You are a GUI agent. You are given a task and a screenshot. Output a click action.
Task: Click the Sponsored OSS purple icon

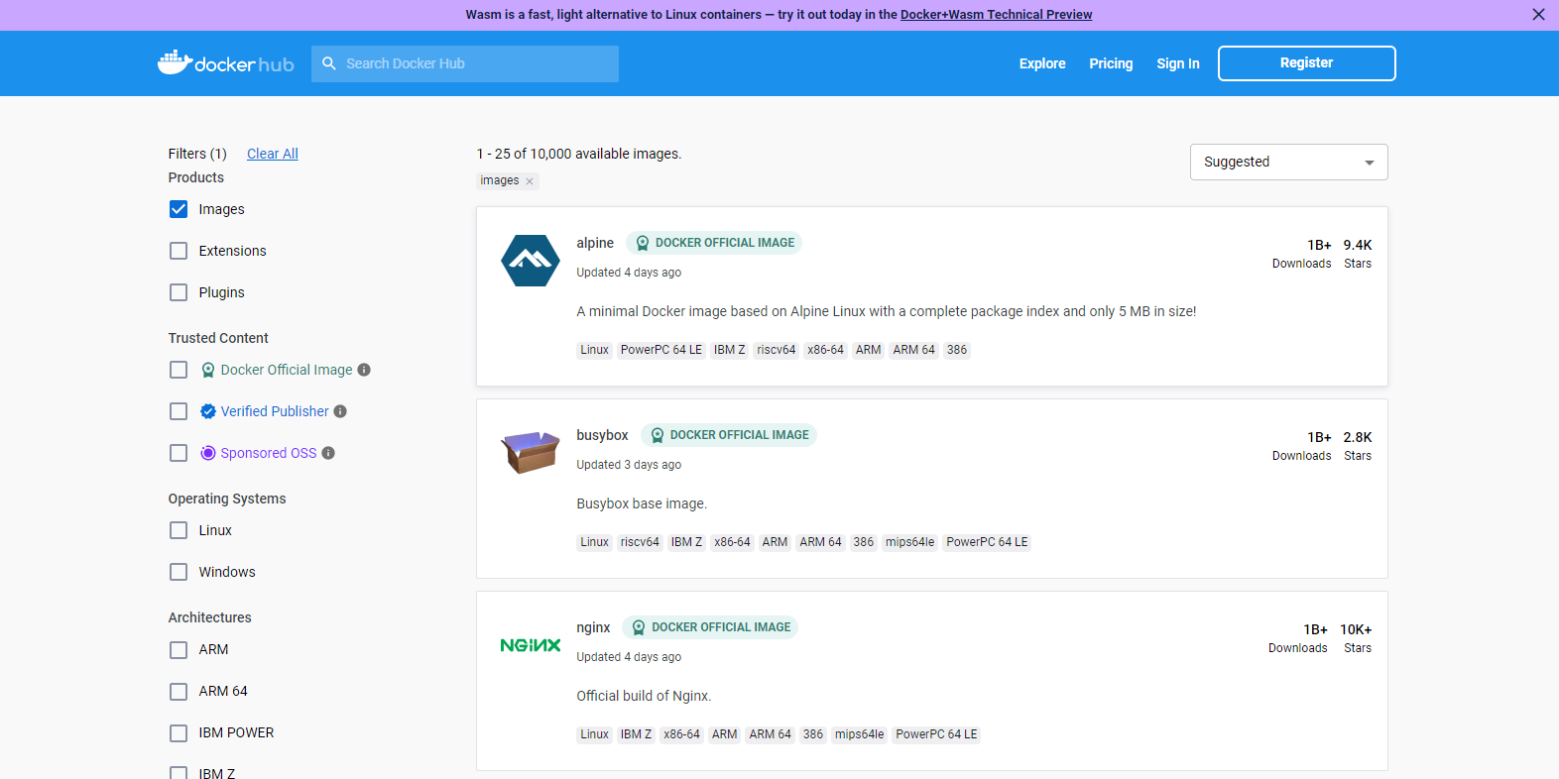pyautogui.click(x=208, y=453)
